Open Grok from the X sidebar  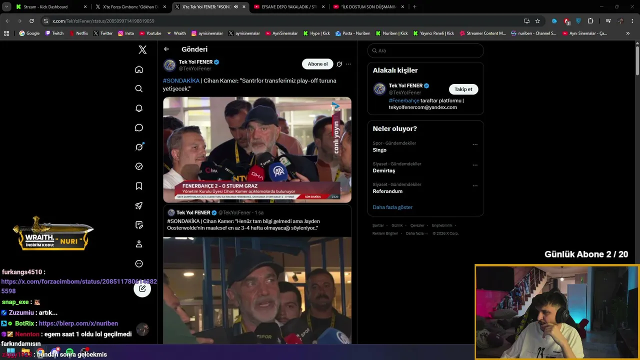[x=139, y=147]
